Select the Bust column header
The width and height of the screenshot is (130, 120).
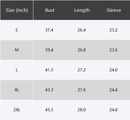point(50,10)
